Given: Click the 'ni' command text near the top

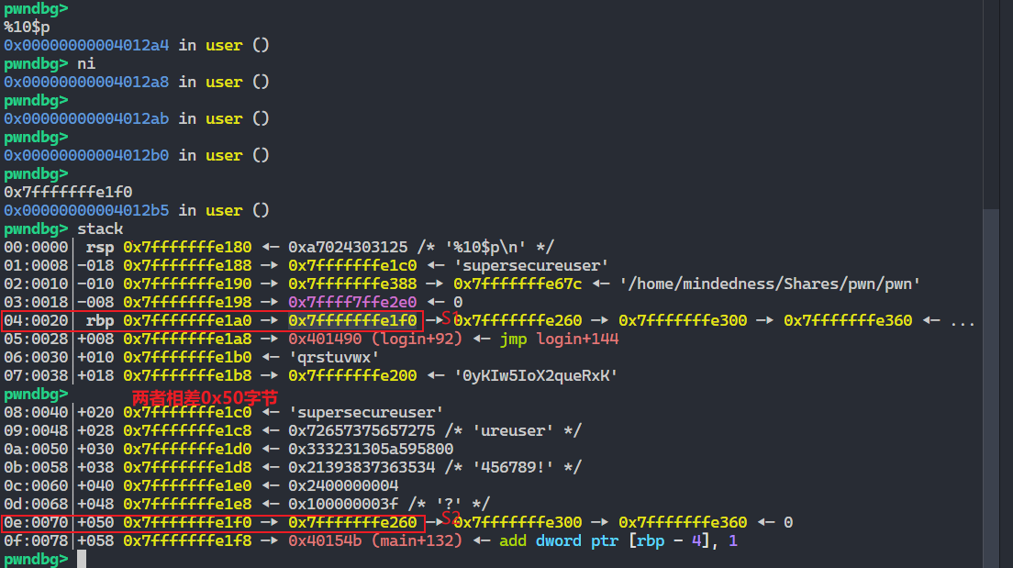Looking at the screenshot, I should [85, 62].
